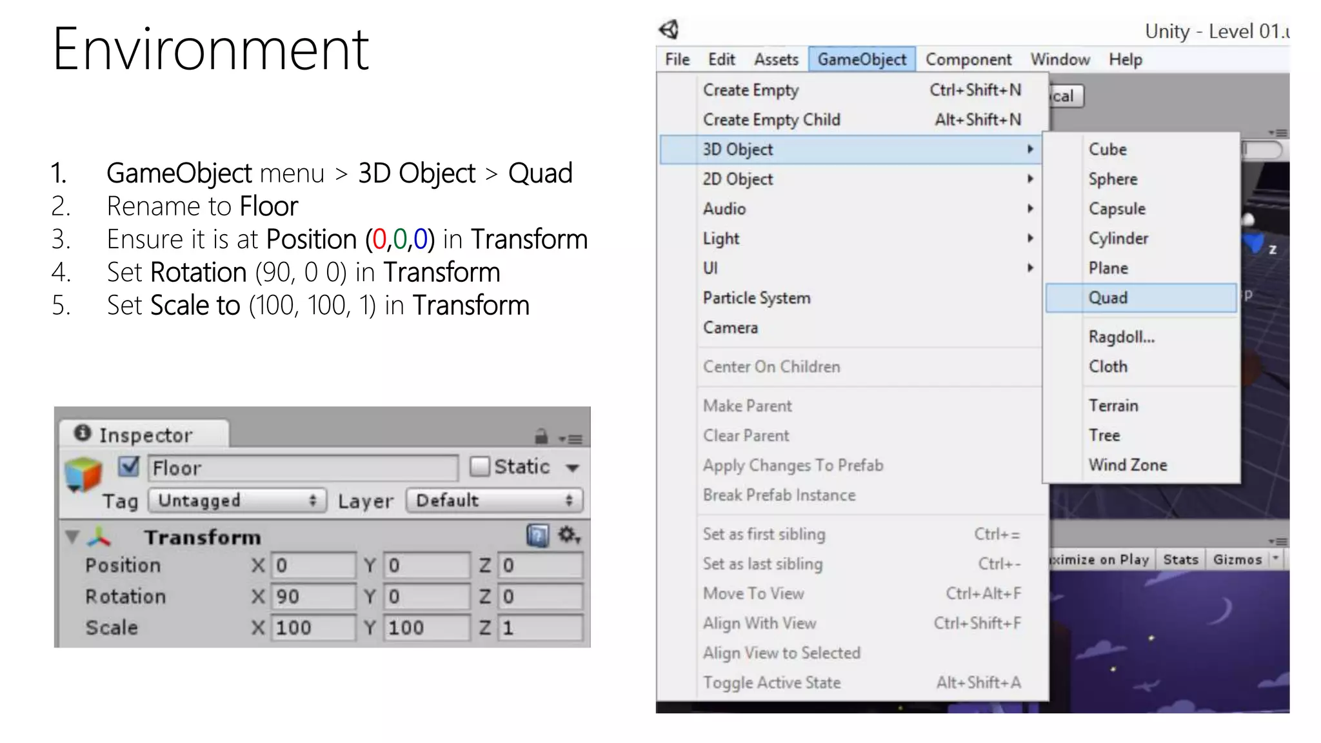1321x743 pixels.
Task: Open the Component menu
Action: 968,59
